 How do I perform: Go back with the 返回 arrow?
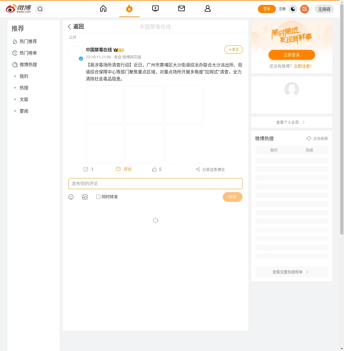(x=76, y=27)
